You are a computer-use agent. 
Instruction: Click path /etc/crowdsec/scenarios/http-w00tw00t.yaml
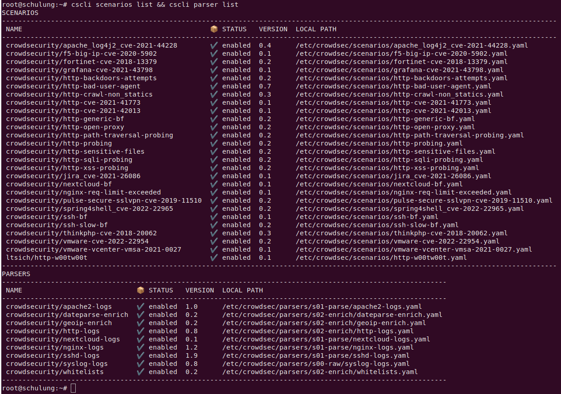[x=381, y=258]
